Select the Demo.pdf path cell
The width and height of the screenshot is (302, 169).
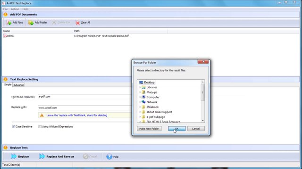[101, 36]
